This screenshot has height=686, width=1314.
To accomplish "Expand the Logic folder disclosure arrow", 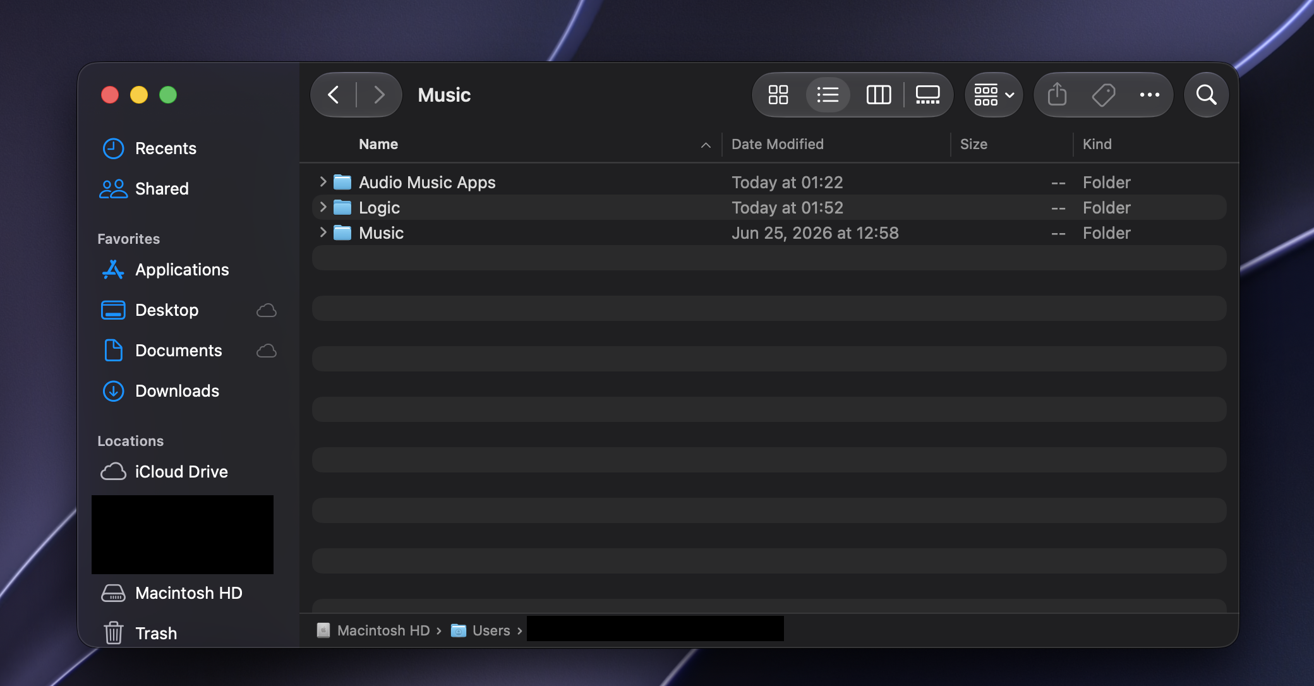I will [323, 207].
